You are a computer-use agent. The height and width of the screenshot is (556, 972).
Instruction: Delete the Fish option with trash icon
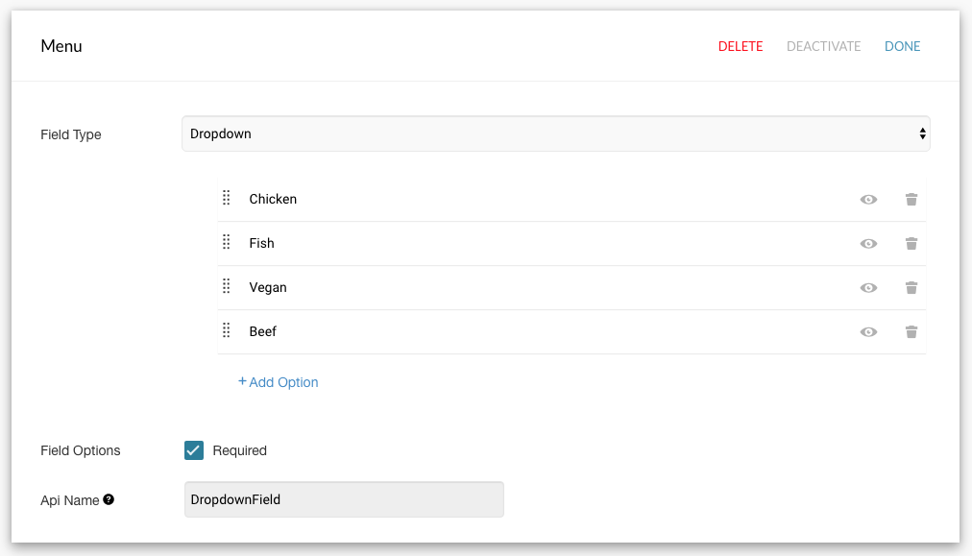click(x=911, y=244)
